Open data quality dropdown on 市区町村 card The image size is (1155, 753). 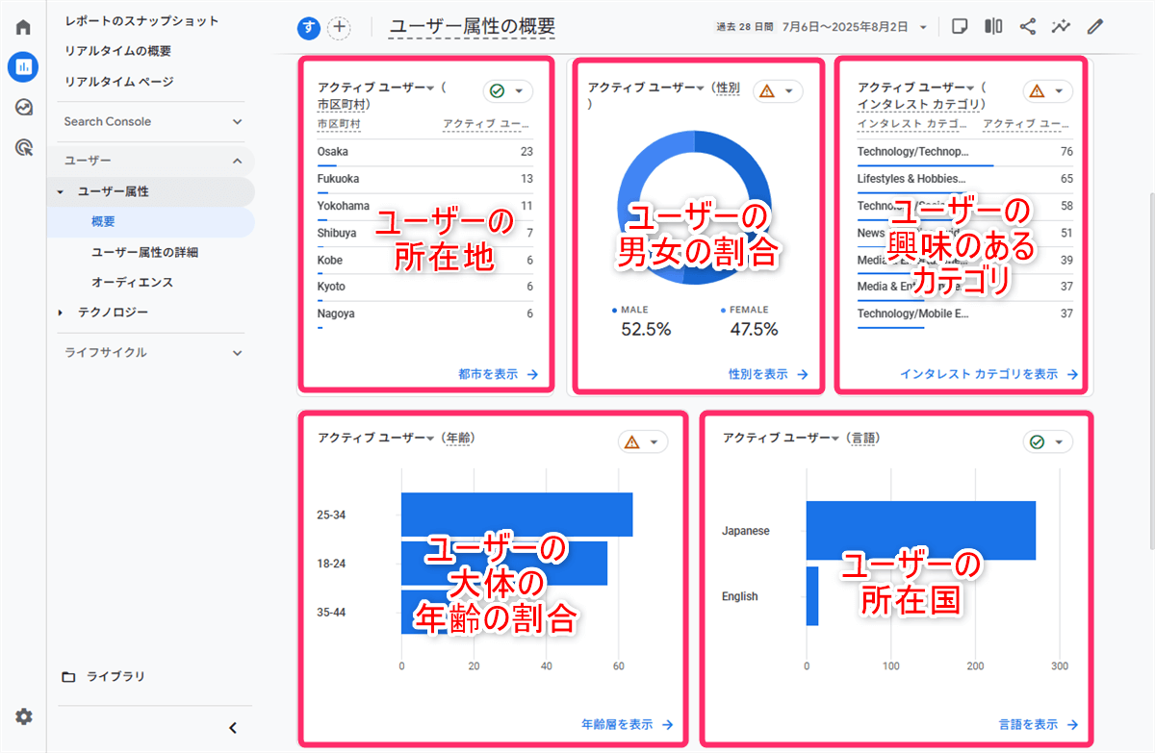pyautogui.click(x=507, y=91)
